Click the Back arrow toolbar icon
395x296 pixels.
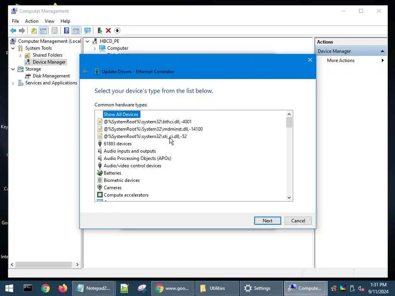pos(13,31)
